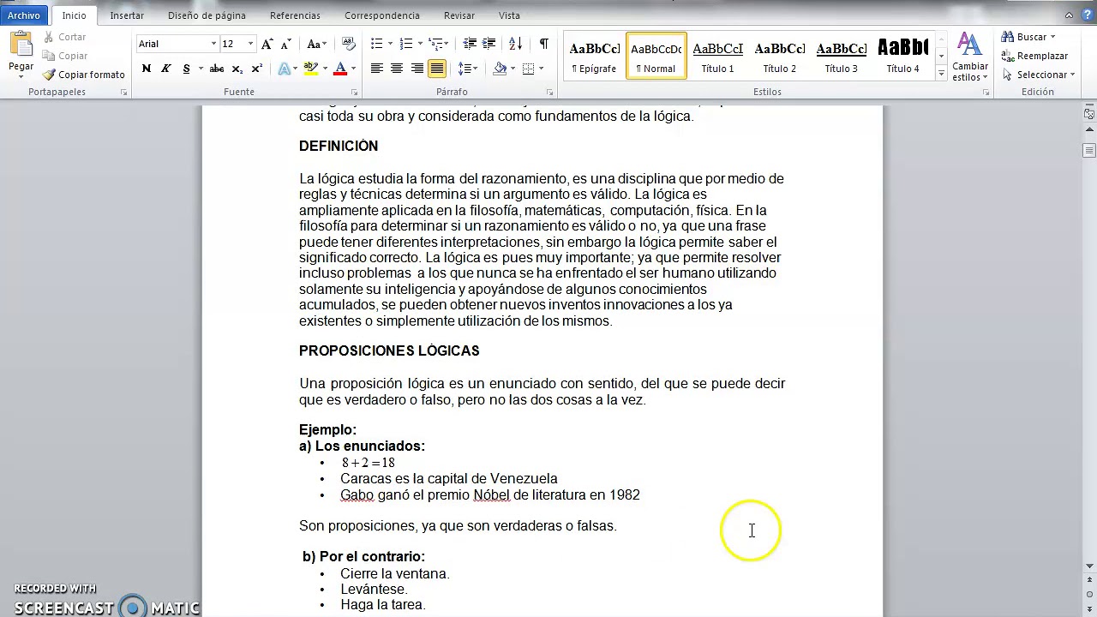The height and width of the screenshot is (617, 1097).
Task: Open the change case Aa dropdown
Action: coord(316,44)
